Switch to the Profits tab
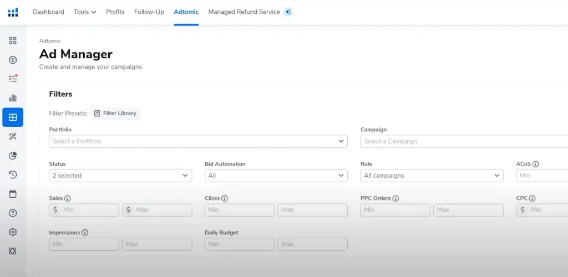 (x=115, y=12)
